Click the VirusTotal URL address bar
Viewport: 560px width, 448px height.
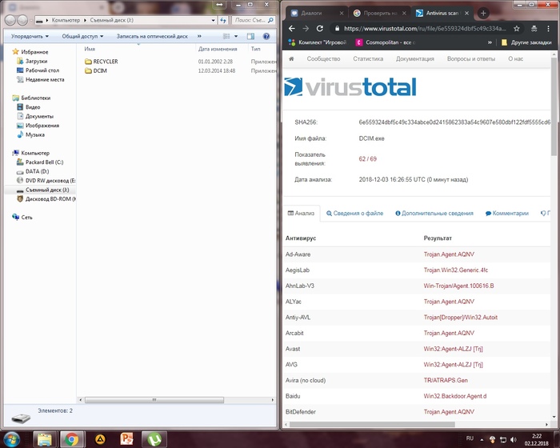pos(425,29)
